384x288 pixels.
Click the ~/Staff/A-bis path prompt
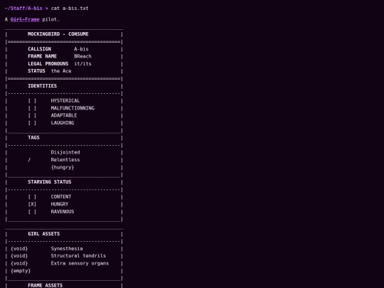(x=23, y=8)
